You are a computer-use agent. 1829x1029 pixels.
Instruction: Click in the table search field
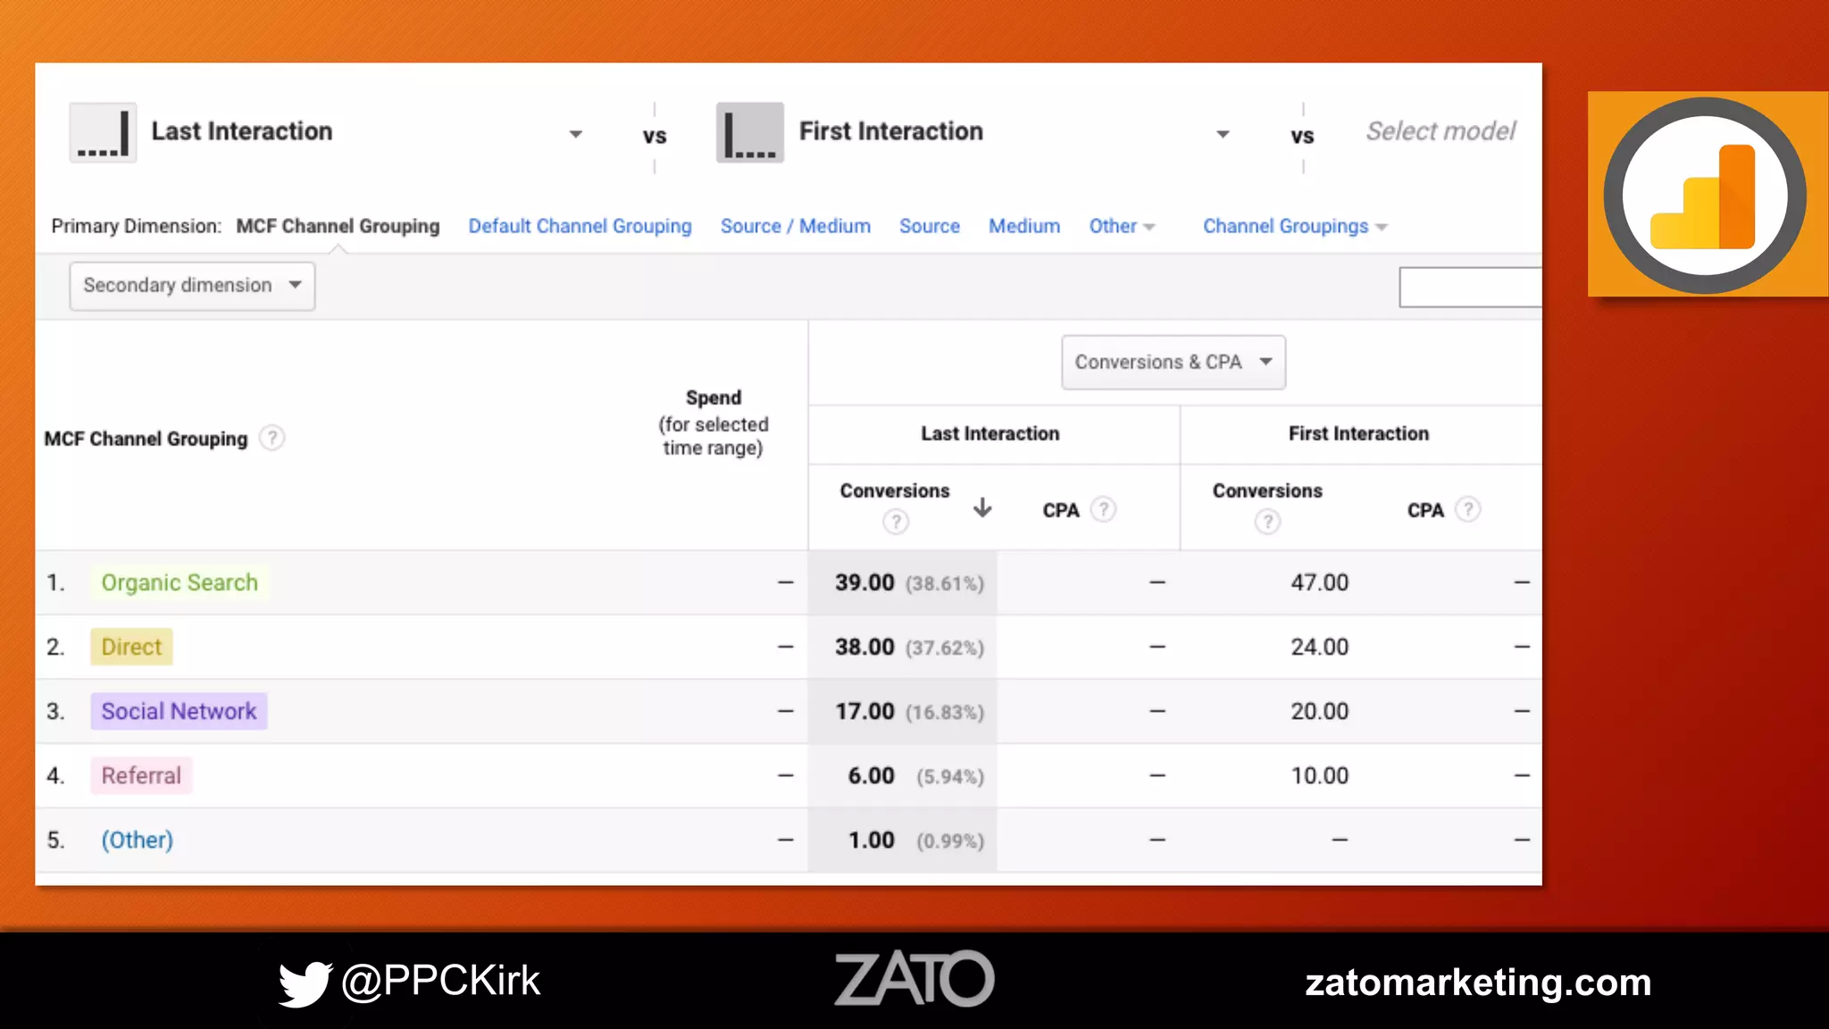(x=1470, y=287)
